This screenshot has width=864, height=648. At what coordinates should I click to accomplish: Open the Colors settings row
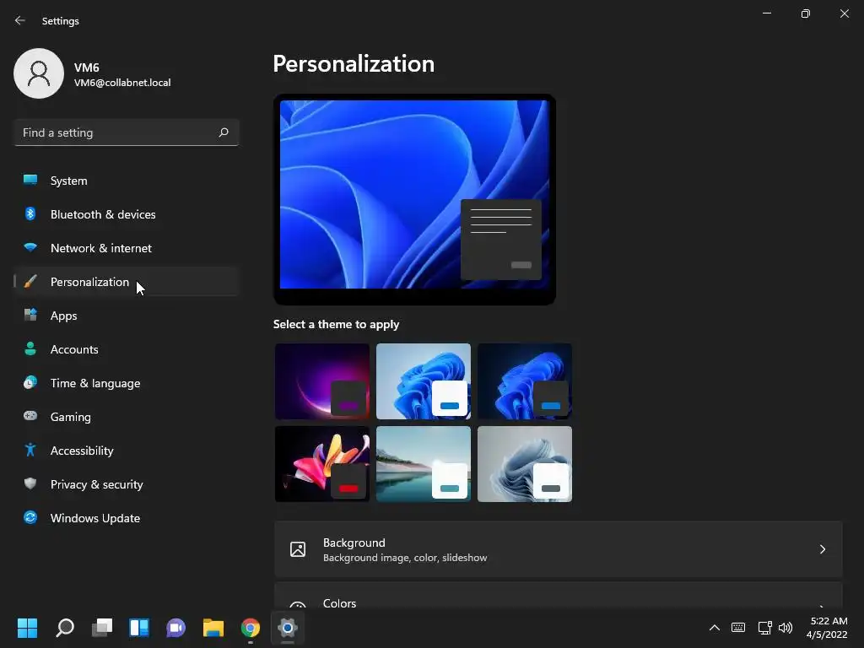pos(559,596)
